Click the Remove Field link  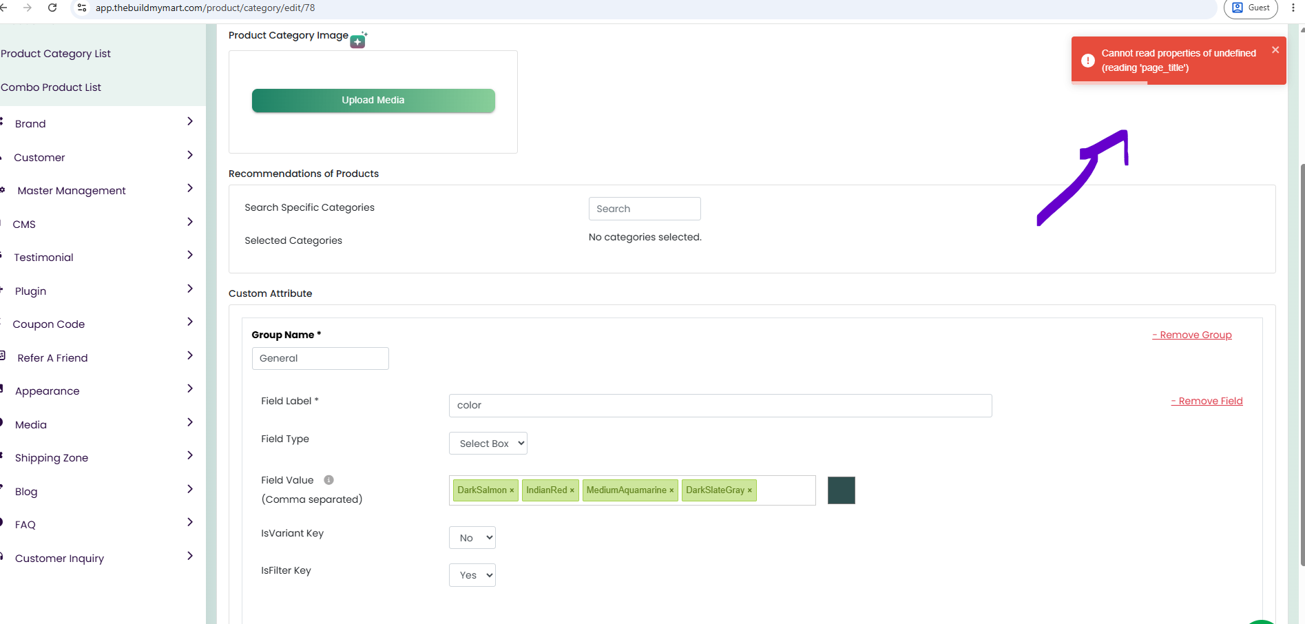click(x=1207, y=401)
